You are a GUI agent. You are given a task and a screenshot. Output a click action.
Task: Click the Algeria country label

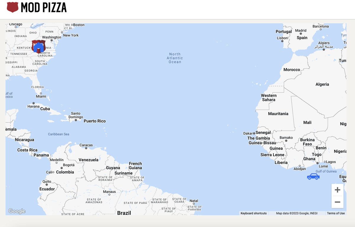point(322,84)
